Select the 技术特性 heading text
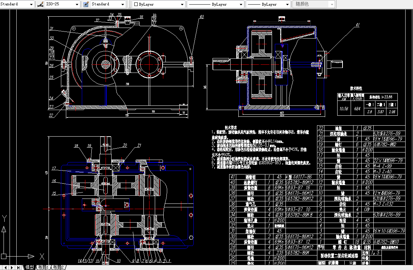 (356, 88)
